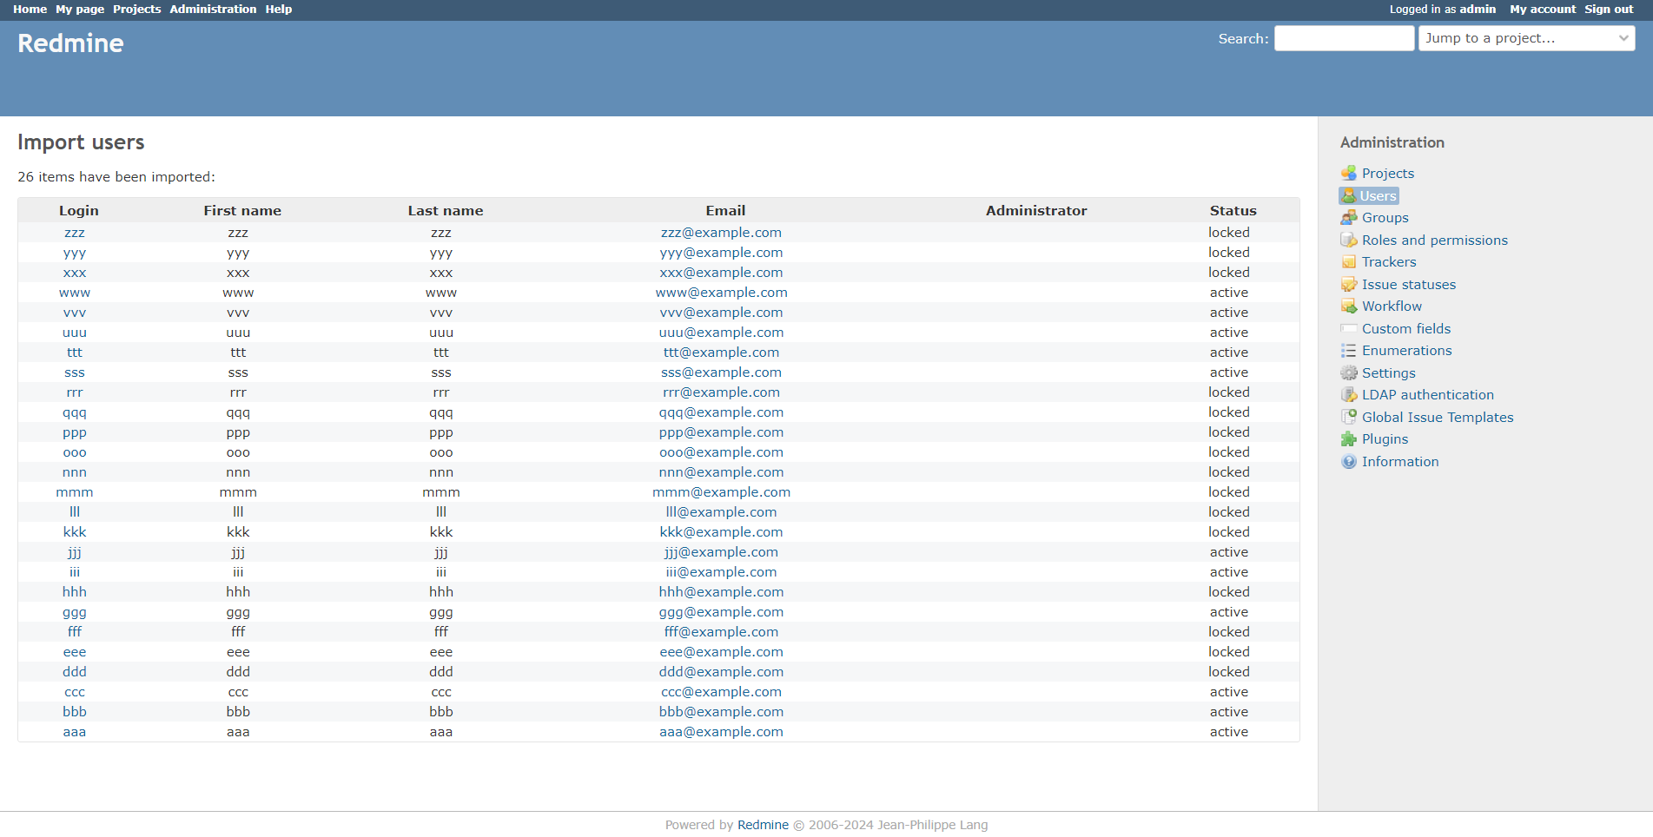Open the Jump to a project dropdown
1653x837 pixels.
(x=1526, y=38)
